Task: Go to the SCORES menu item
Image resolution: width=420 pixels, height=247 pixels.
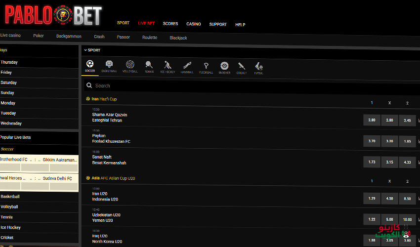Action: point(170,24)
